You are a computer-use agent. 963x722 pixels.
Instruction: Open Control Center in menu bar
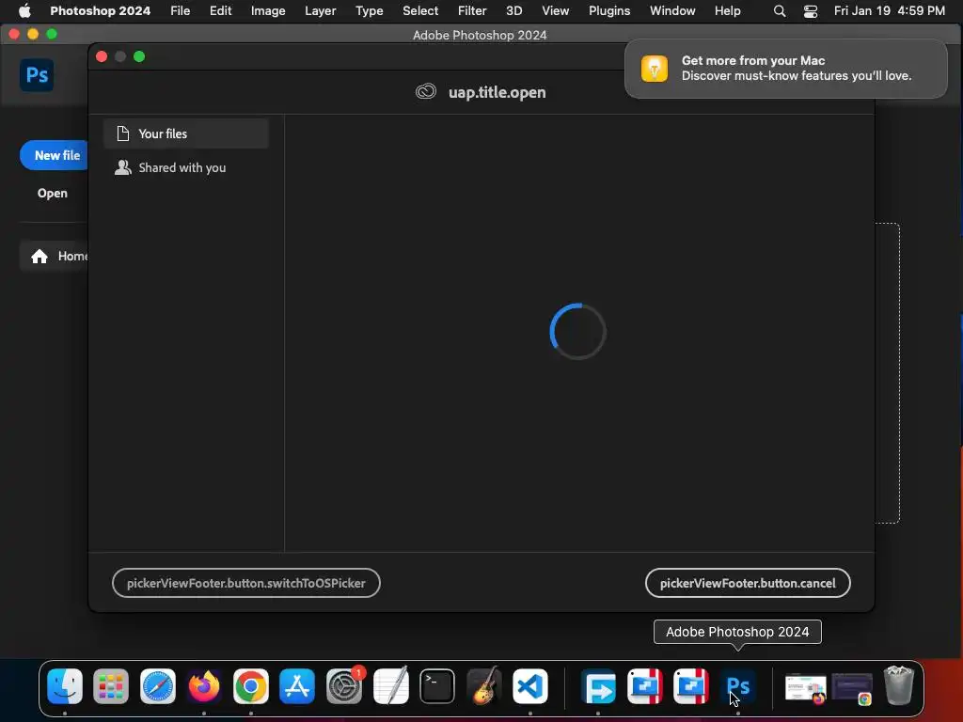pyautogui.click(x=811, y=11)
